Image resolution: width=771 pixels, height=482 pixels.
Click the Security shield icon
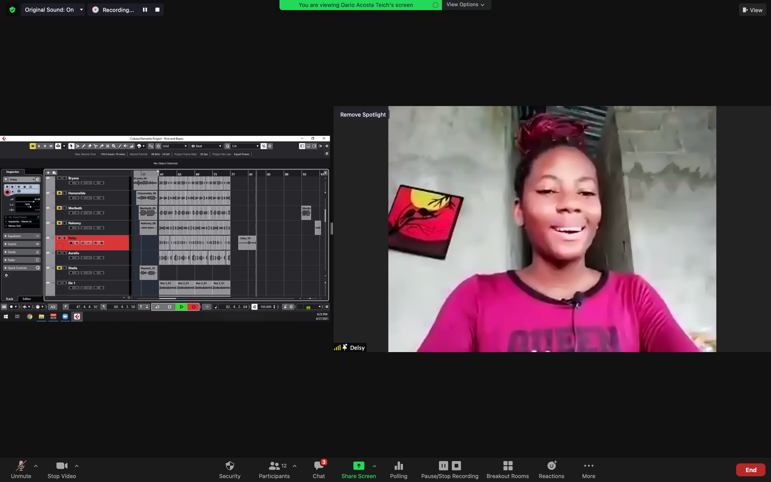(230, 466)
